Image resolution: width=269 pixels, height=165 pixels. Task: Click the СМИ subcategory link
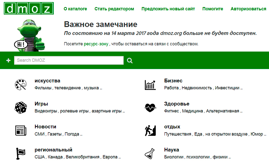[x=40, y=134]
